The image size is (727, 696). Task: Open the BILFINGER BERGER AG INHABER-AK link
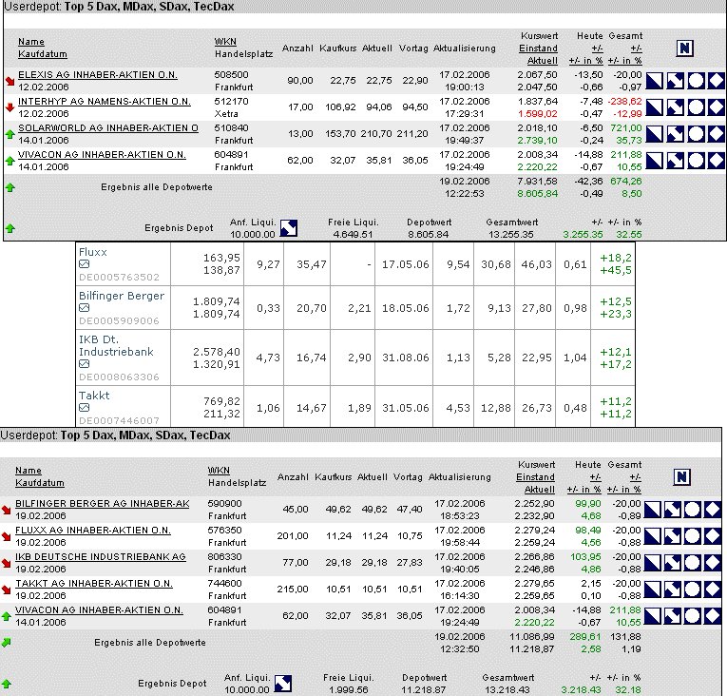[x=103, y=503]
